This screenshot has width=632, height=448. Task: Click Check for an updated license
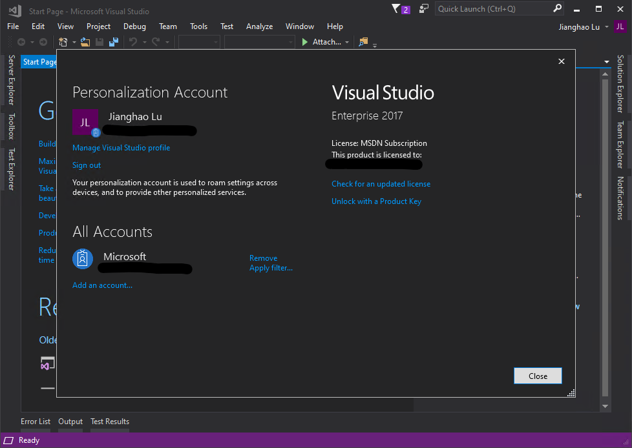[x=381, y=184]
